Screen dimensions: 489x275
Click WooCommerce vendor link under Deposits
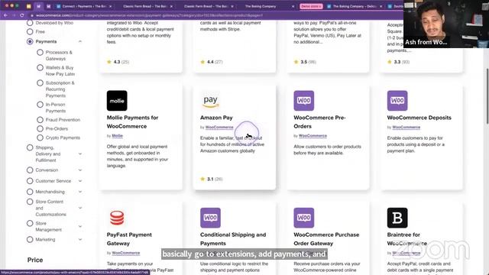406,128
